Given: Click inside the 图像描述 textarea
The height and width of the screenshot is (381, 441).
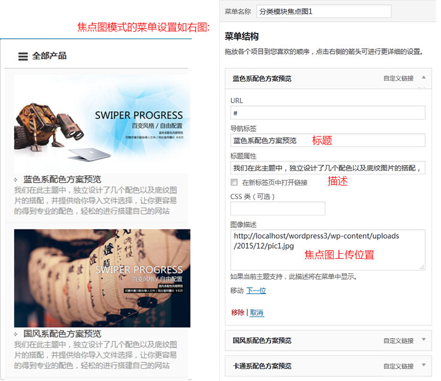Looking at the screenshot, I should pos(327,250).
